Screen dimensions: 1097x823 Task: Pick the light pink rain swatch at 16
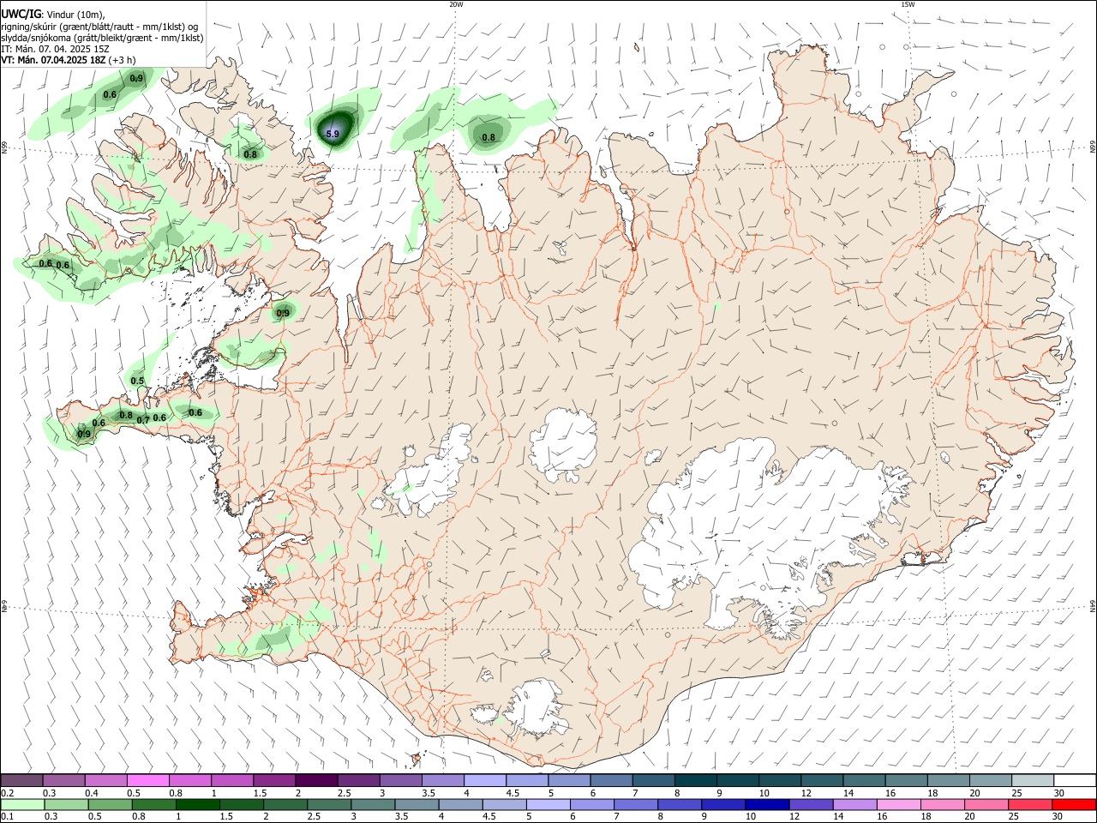898,805
